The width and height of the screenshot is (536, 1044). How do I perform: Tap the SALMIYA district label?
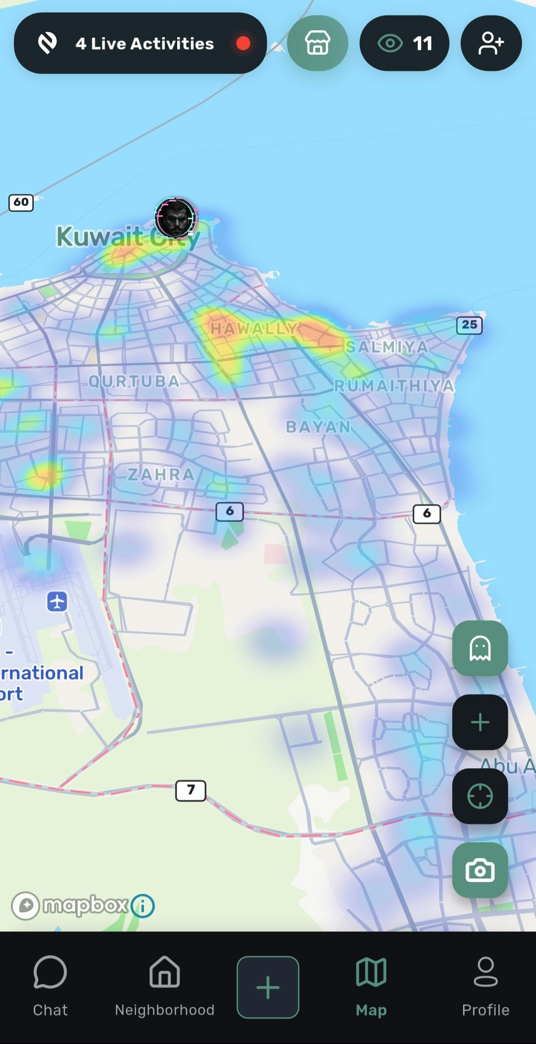387,347
